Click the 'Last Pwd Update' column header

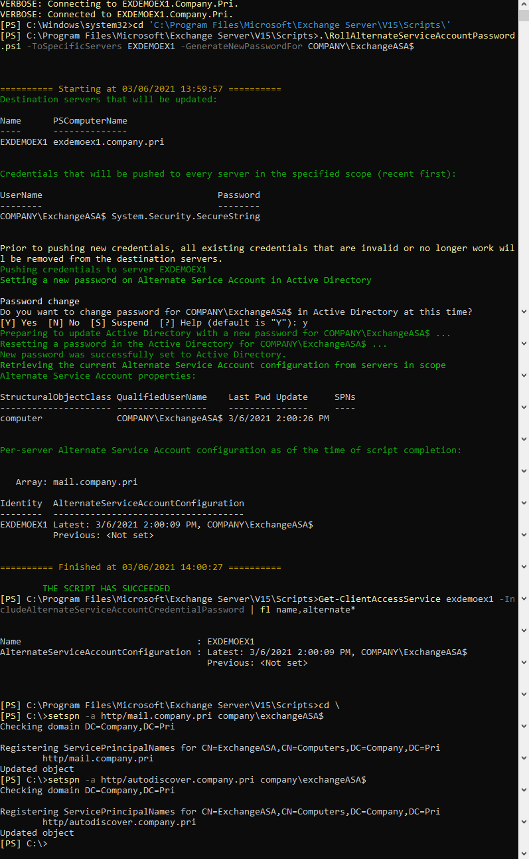point(267,397)
